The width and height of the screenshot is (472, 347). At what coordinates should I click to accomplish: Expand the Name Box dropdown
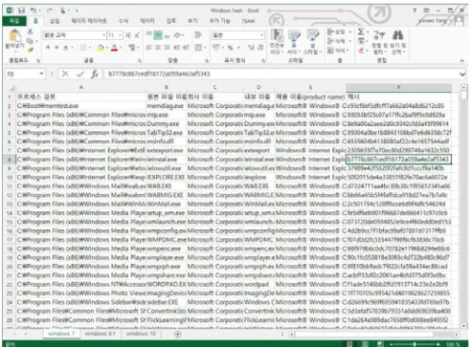tap(41, 74)
